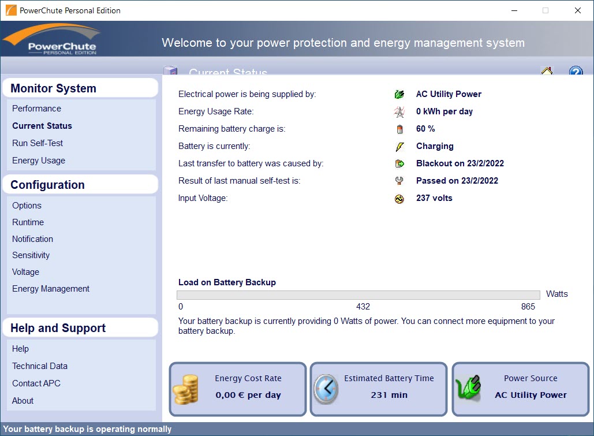Open the Performance page
This screenshot has height=436, width=594.
36,109
